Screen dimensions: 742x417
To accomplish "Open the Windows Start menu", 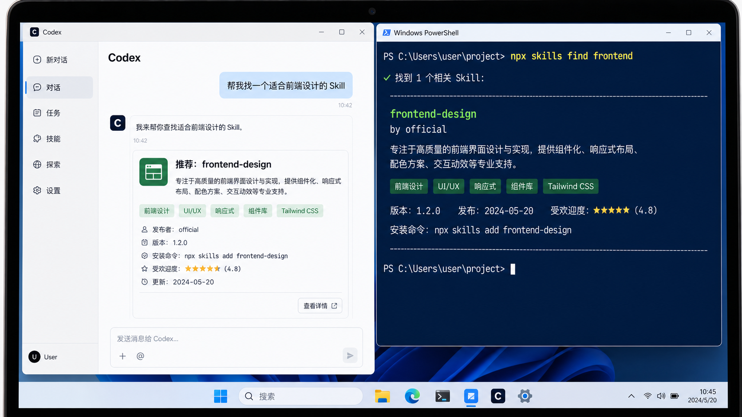I will coord(221,396).
